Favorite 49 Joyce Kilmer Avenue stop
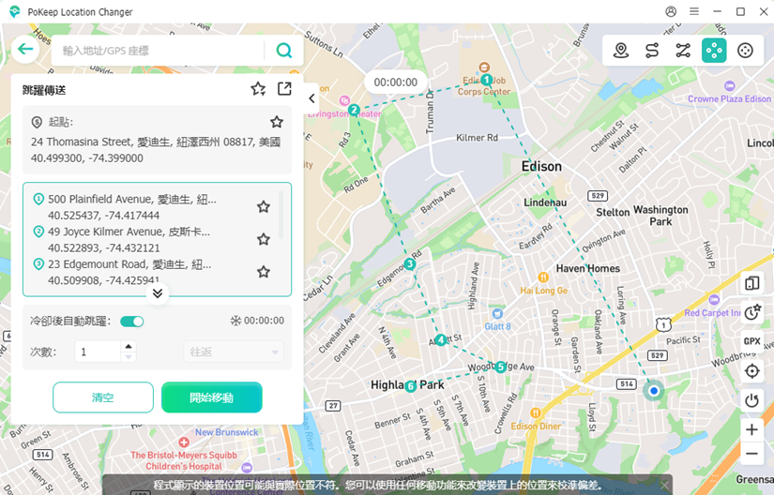The height and width of the screenshot is (495, 774). pos(264,239)
